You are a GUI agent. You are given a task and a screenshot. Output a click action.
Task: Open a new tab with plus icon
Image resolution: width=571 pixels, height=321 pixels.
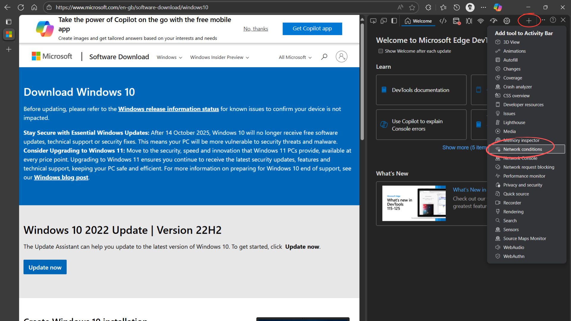click(9, 49)
